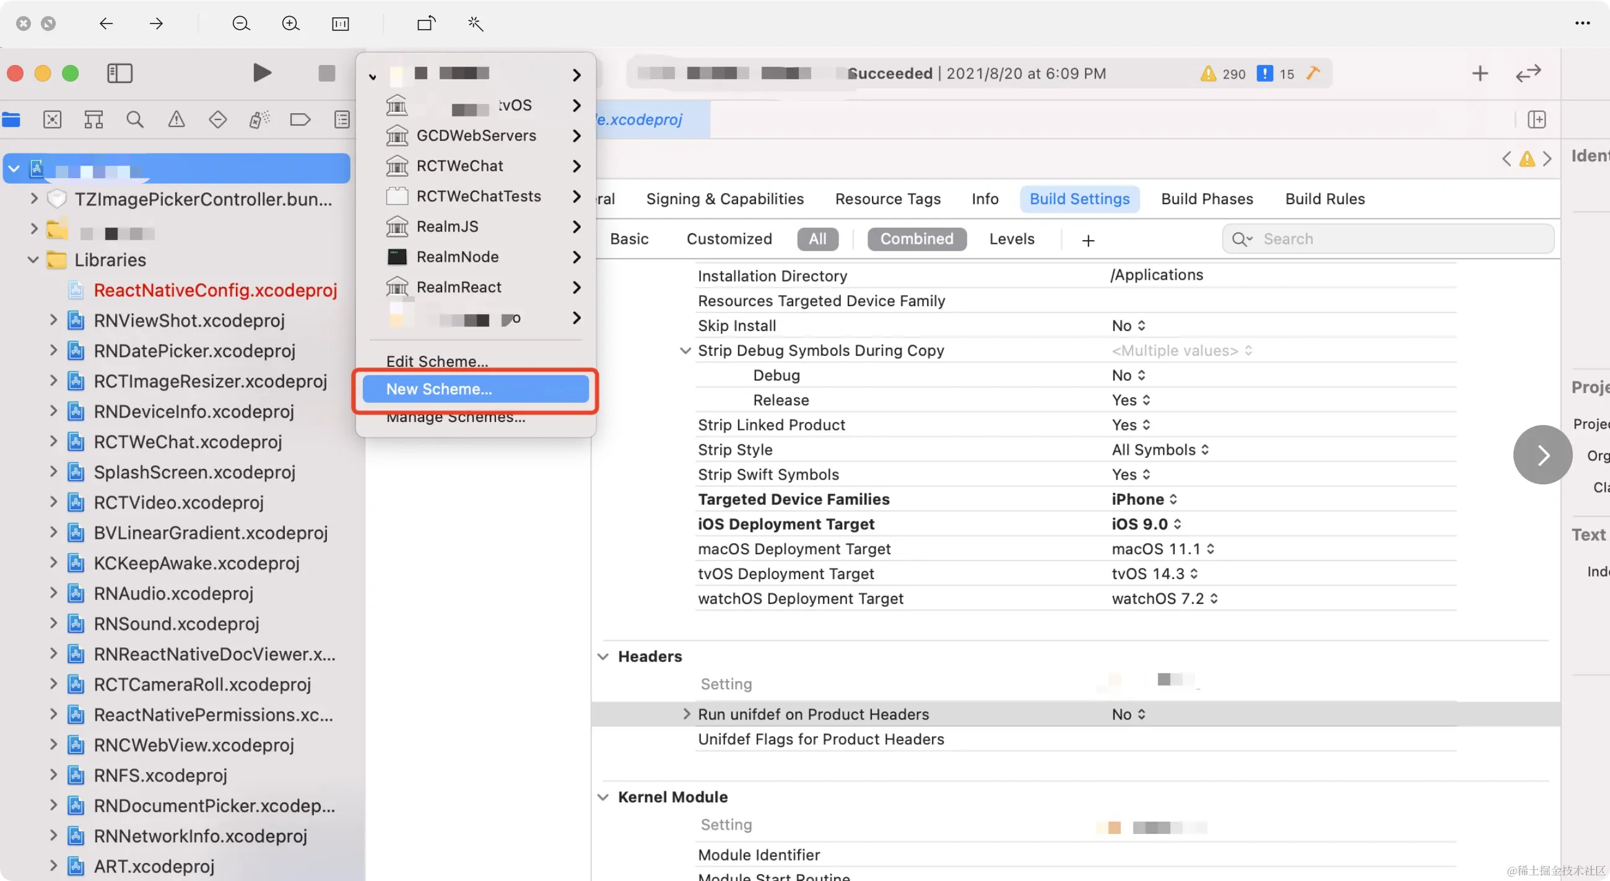This screenshot has width=1610, height=881.
Task: Open the Breakpoint navigator tag icon
Action: click(x=300, y=119)
